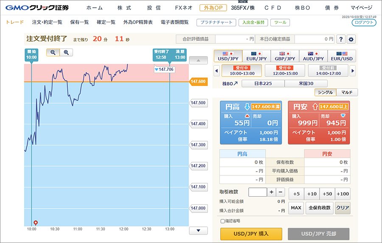The image size is (382, 243).
Task: Open settings via the gear icon
Action: pos(351,39)
